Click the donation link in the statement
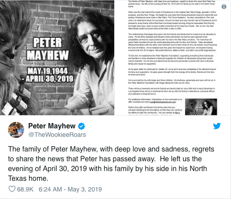Viewport: 232px width, 199px height. pyautogui.click(x=178, y=113)
